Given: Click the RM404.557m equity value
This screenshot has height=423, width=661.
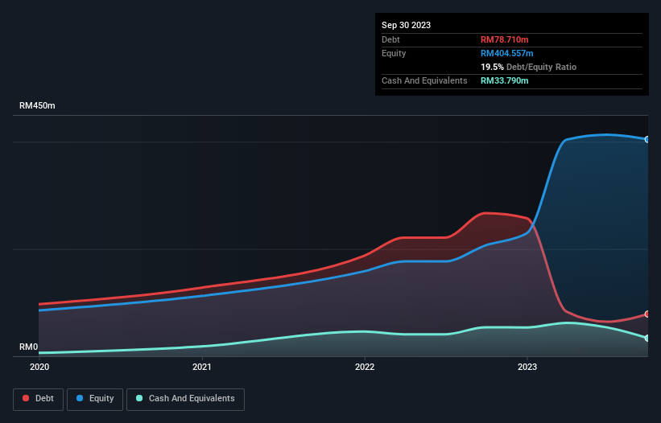Looking at the screenshot, I should pyautogui.click(x=506, y=53).
